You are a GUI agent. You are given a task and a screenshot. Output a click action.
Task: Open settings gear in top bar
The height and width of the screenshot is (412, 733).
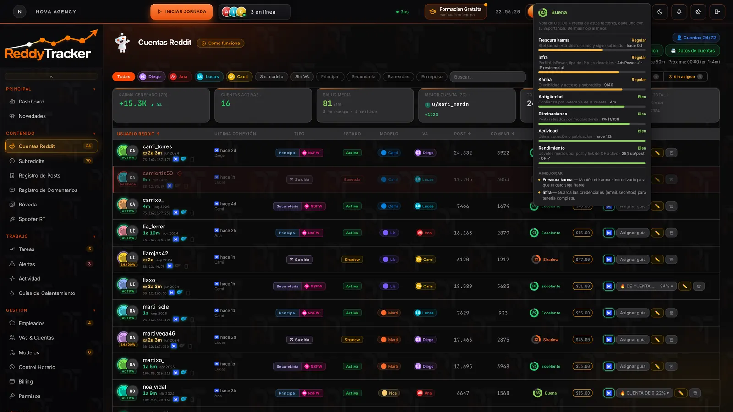698,12
